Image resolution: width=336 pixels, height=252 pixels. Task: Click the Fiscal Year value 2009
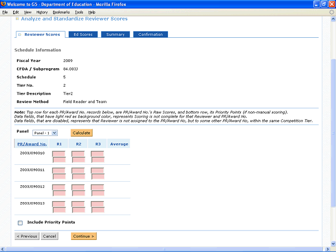(x=68, y=61)
